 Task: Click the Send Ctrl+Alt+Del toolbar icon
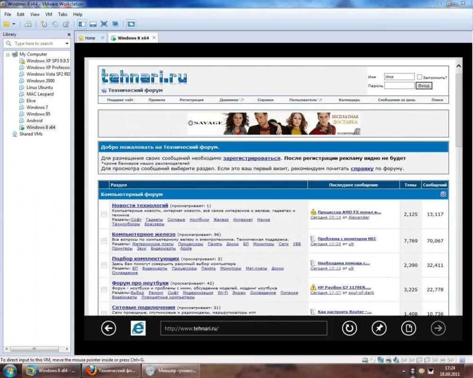(28, 24)
